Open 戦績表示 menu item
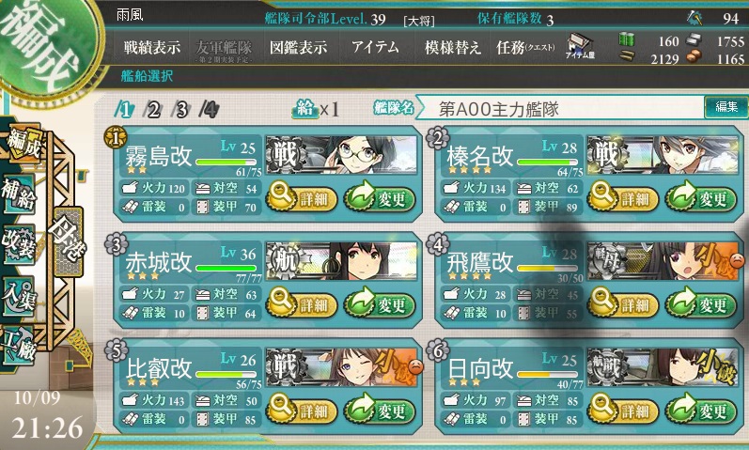Image resolution: width=749 pixels, height=450 pixels. [152, 47]
